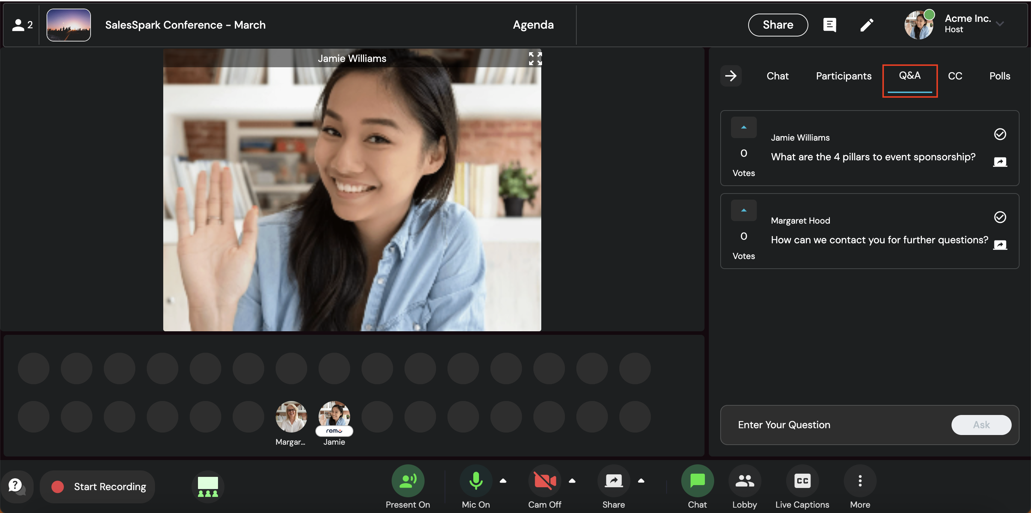Viewport: 1031px width, 513px height.
Task: Open the help question mark icon
Action: point(16,486)
